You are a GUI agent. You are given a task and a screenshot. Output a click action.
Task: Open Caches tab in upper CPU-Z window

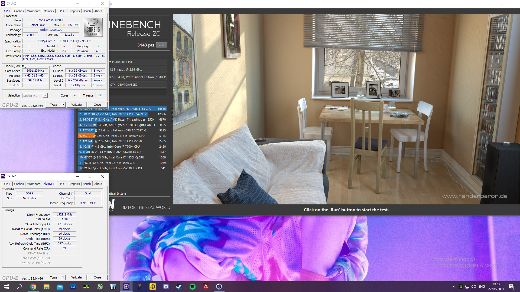click(19, 11)
